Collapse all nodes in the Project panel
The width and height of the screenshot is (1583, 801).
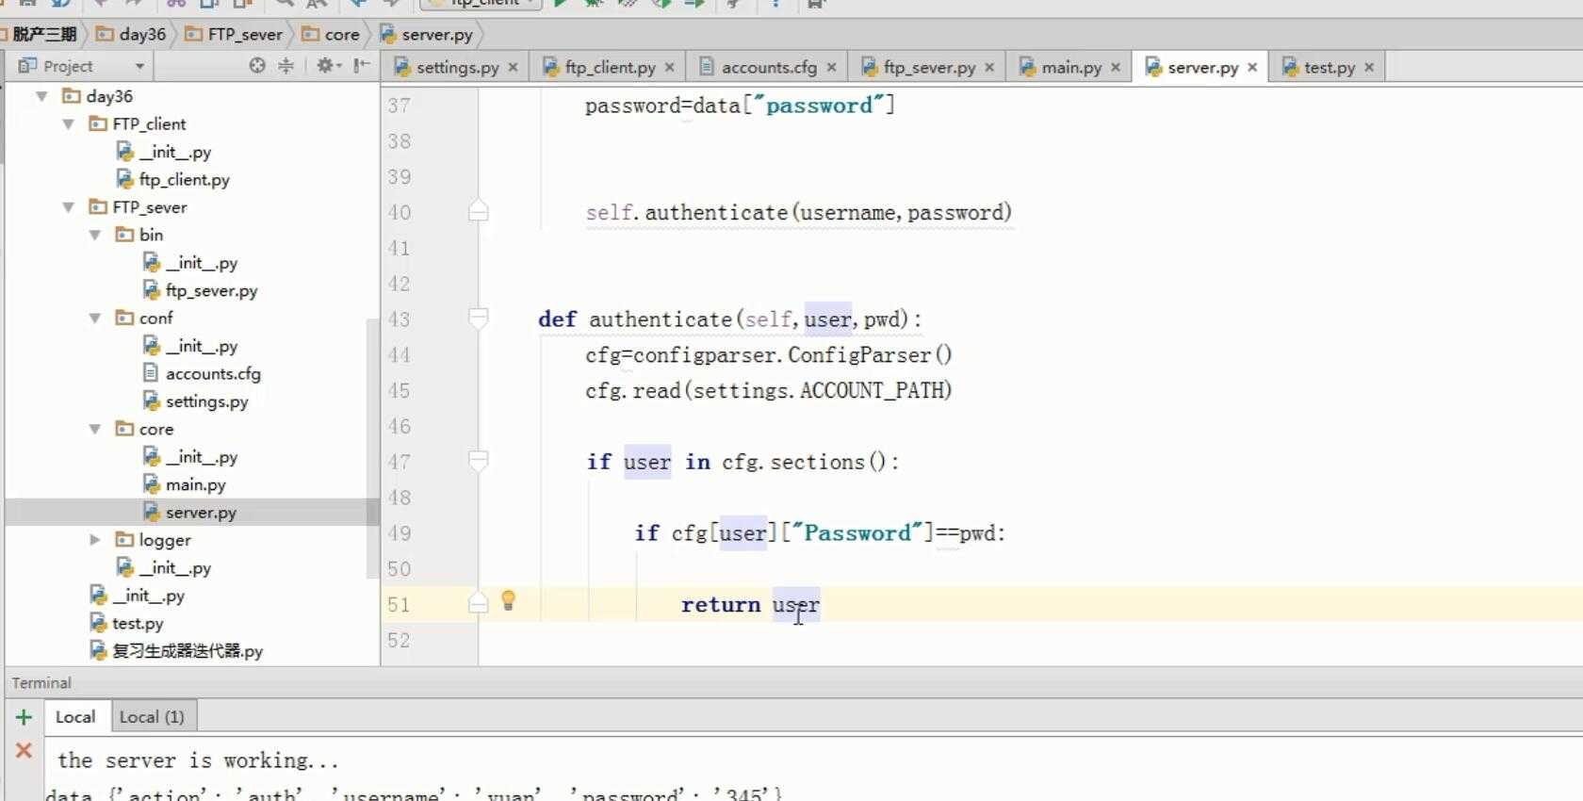click(286, 66)
